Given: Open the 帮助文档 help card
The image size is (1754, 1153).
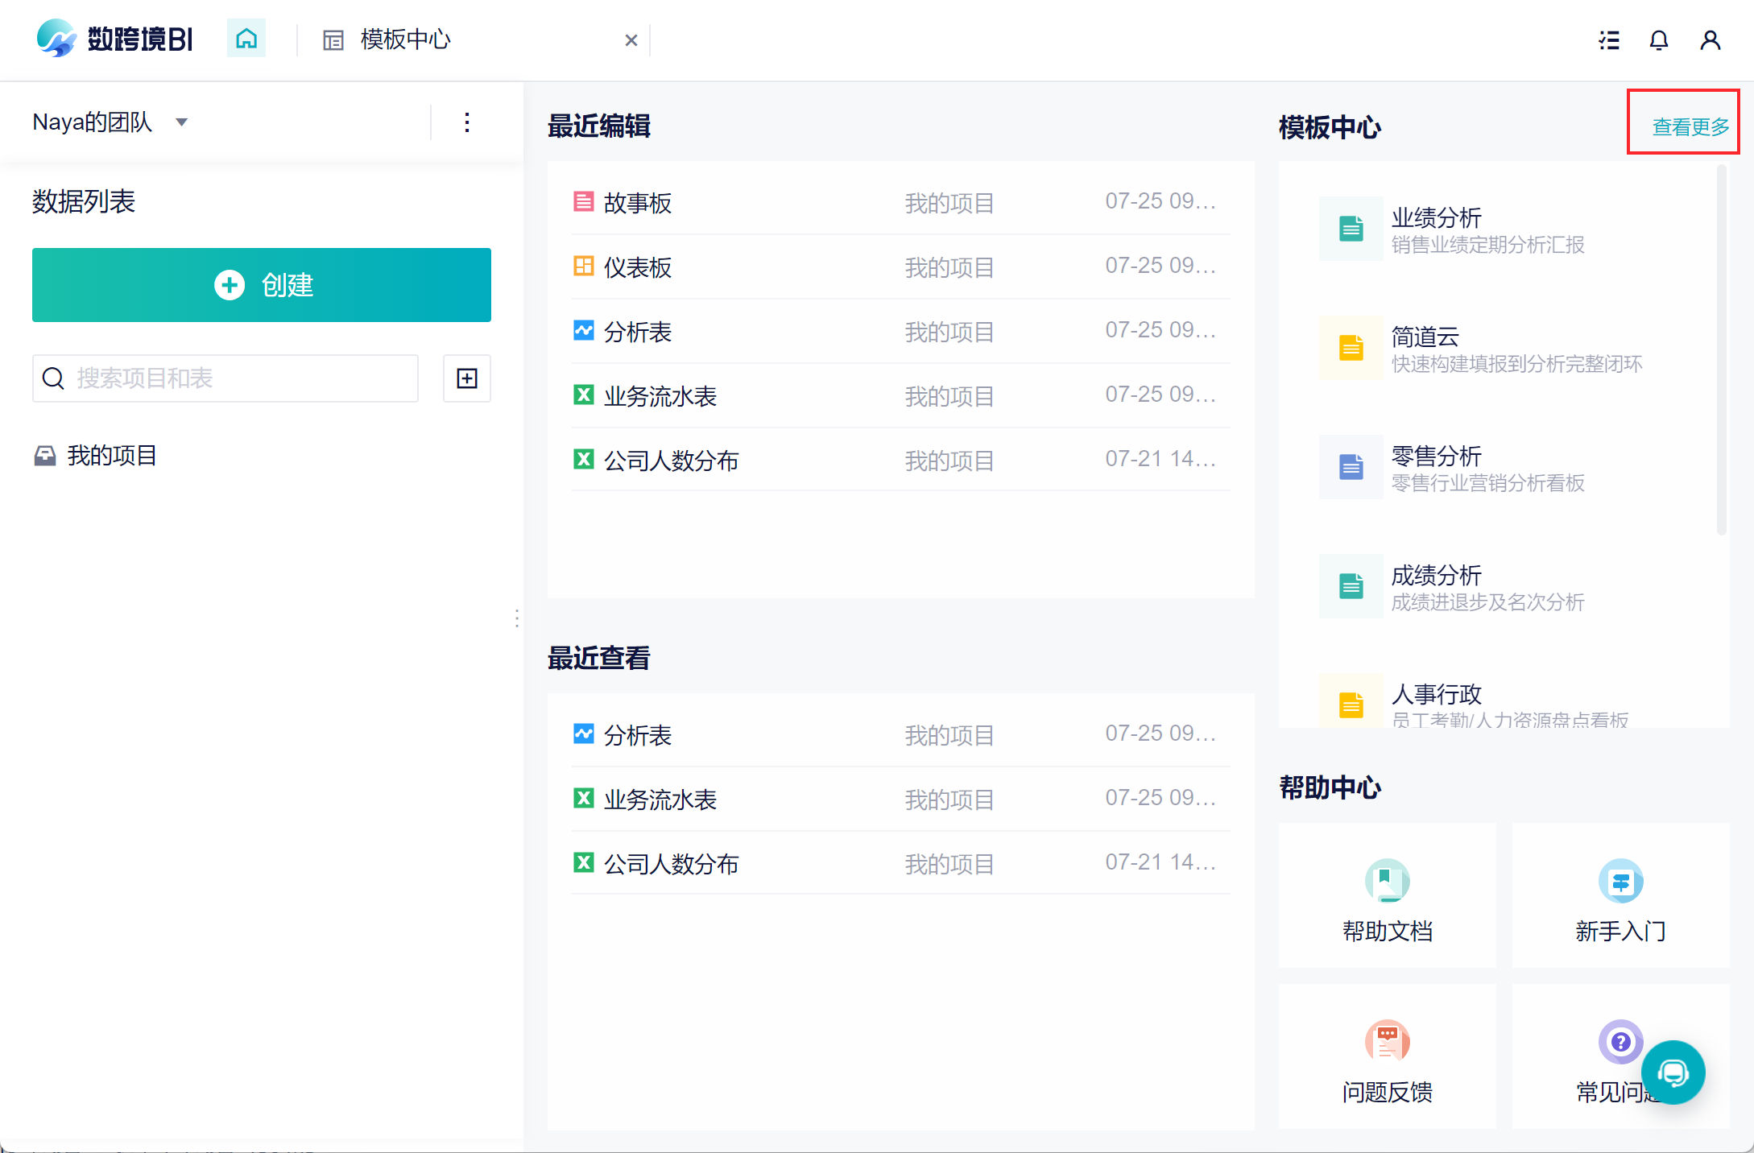Looking at the screenshot, I should coord(1388,895).
